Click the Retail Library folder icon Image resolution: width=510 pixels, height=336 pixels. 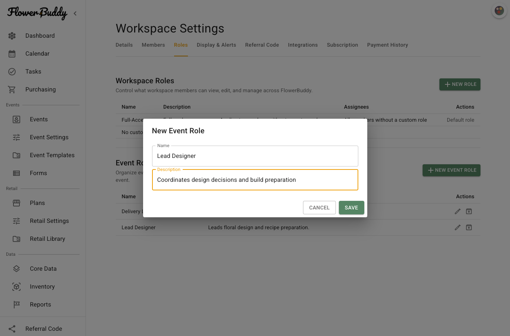point(16,239)
